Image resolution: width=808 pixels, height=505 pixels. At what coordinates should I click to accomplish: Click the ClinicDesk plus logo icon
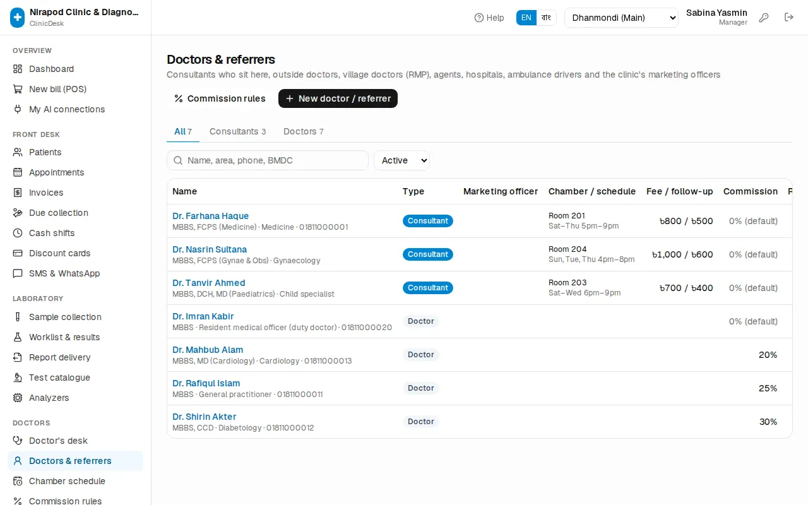click(18, 18)
